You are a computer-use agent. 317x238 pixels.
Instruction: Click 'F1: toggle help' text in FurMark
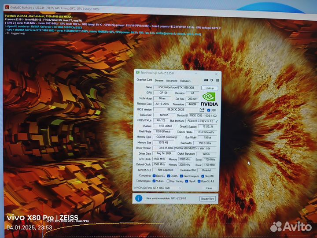[x=15, y=33]
